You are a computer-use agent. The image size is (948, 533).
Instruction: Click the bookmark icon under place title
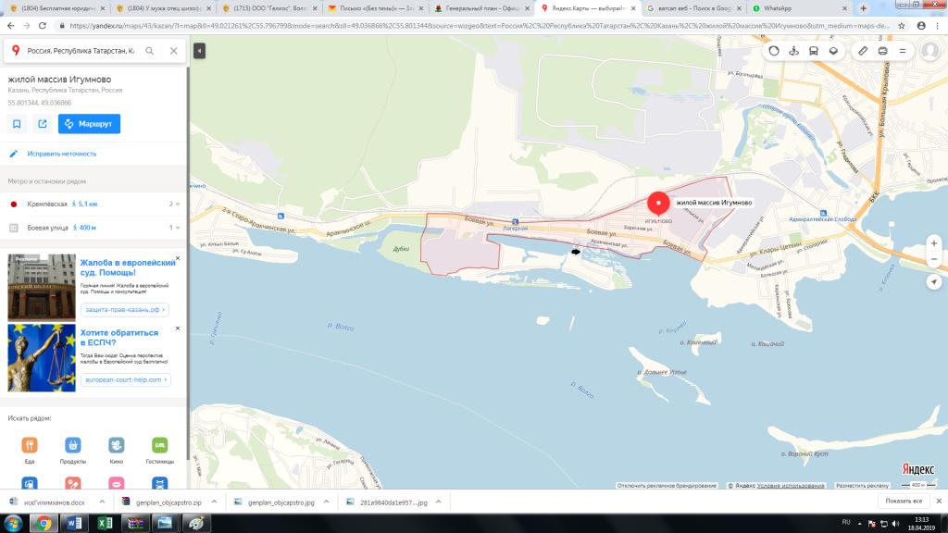17,124
